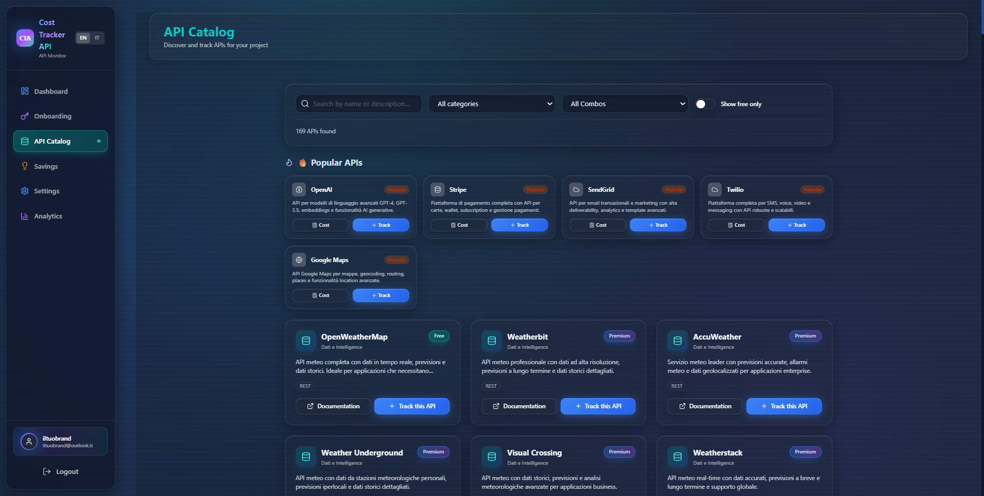Expand the All Combos dropdown

coord(625,103)
